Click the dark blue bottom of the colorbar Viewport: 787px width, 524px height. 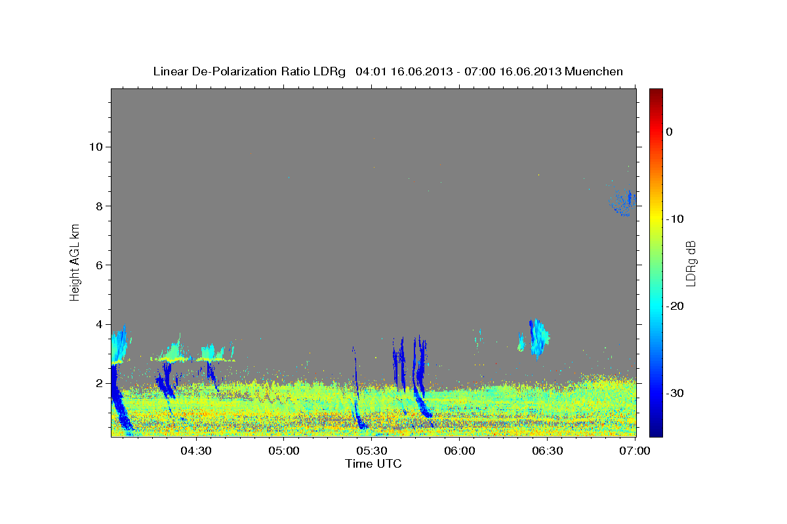click(656, 429)
